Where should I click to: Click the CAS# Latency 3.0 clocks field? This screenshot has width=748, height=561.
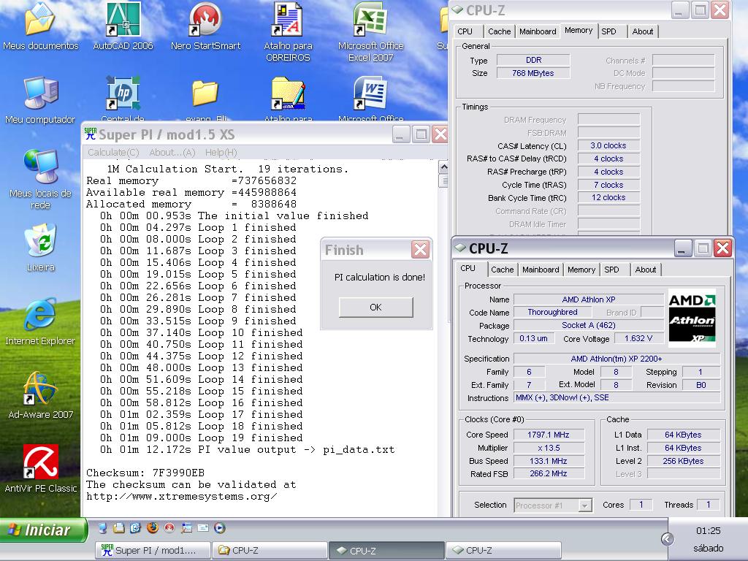(608, 145)
